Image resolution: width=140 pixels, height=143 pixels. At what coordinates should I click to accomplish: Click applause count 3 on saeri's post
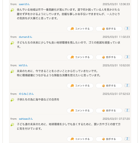coord(127,28)
